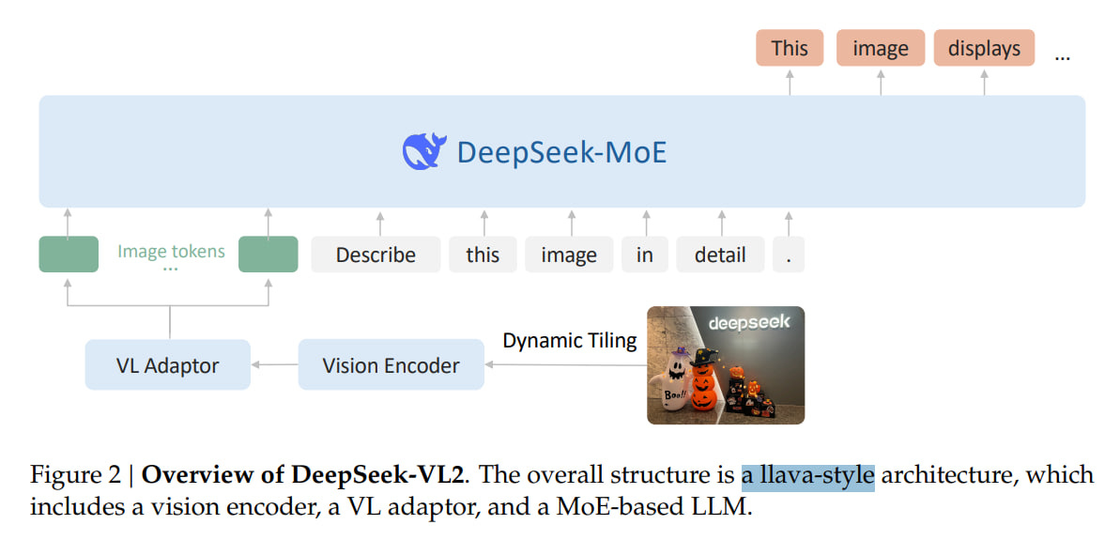Click the green image token box right of the 'Image tokens' label
The image size is (1120, 540).
coord(268,255)
